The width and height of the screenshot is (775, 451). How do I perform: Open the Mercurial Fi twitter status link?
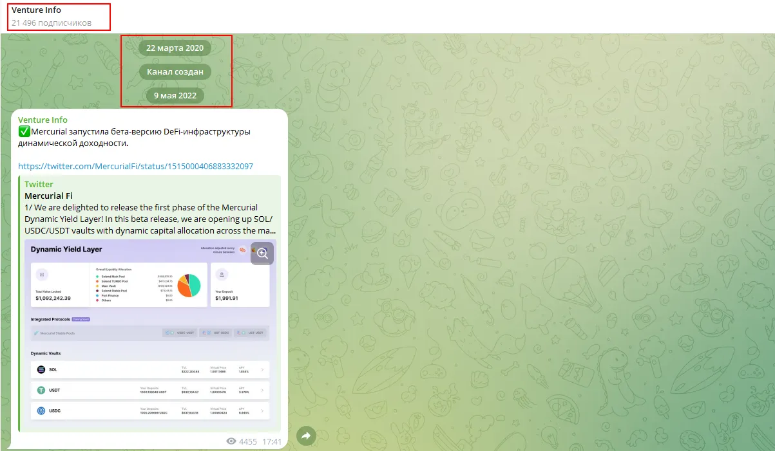[x=135, y=166]
